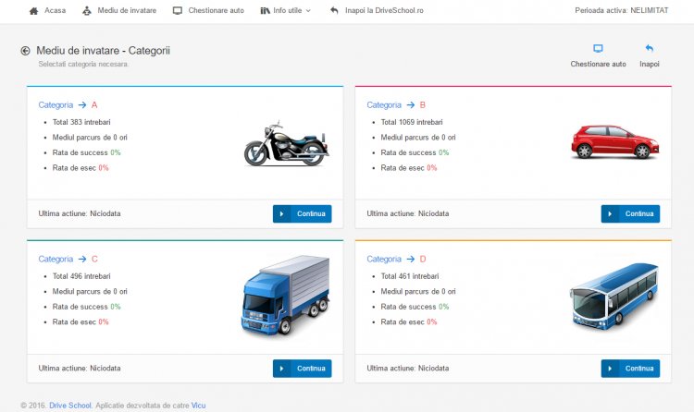
Task: Click 'Ultima actiune: Niciodata' in category D card
Action: (x=408, y=369)
